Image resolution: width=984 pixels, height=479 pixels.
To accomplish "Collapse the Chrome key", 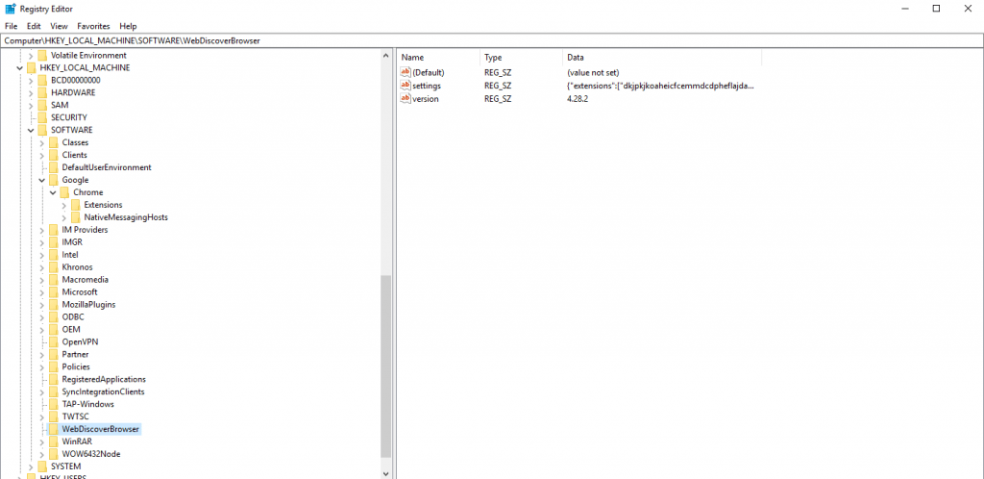I will click(53, 192).
